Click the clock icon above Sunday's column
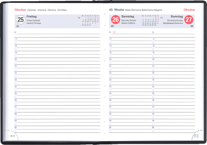 click(153, 32)
